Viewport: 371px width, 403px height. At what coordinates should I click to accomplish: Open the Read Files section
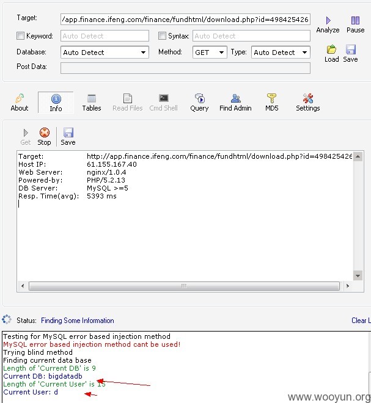coord(128,103)
